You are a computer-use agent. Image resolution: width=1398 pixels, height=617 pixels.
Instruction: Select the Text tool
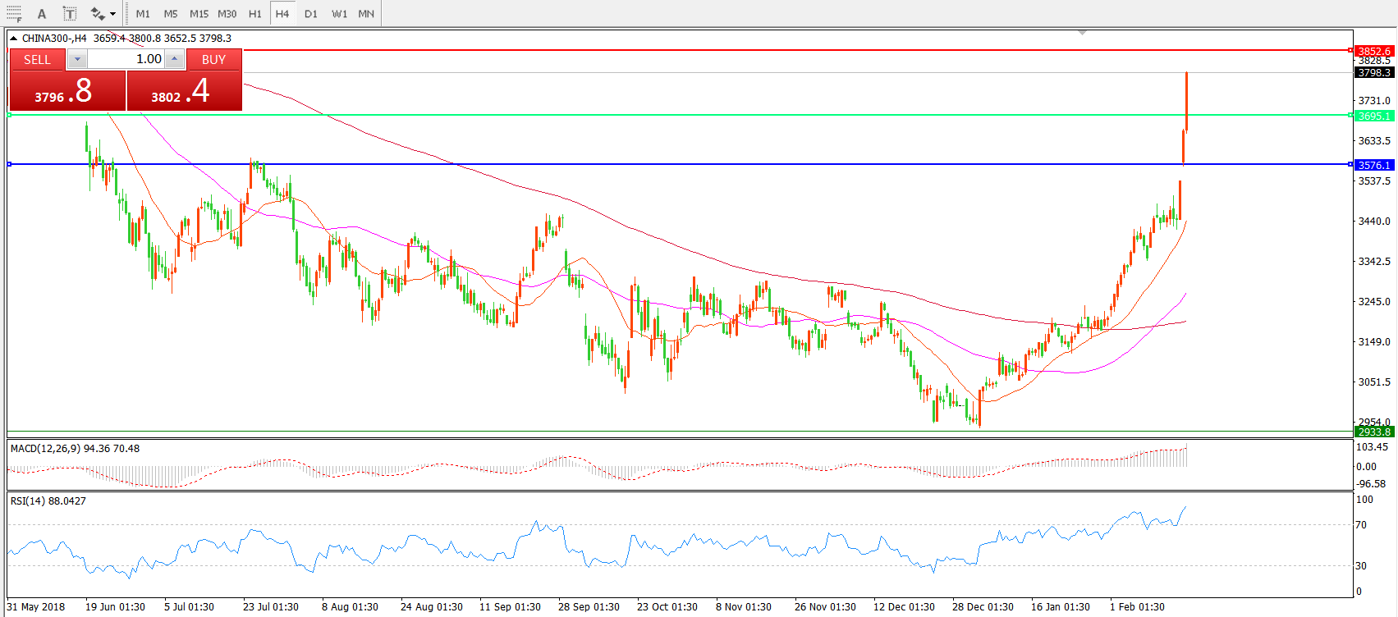(x=42, y=14)
